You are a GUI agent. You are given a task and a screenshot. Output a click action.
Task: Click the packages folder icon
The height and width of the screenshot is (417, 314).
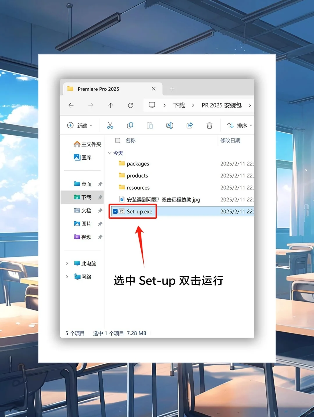point(122,163)
